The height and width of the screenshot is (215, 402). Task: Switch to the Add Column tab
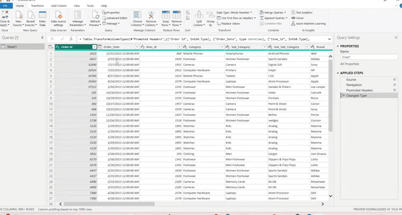[59, 5]
